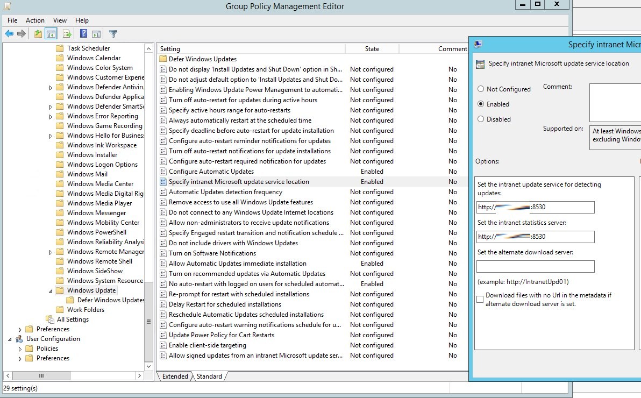Collapse the Windows Update tree node
The height and width of the screenshot is (398, 641).
(x=51, y=290)
